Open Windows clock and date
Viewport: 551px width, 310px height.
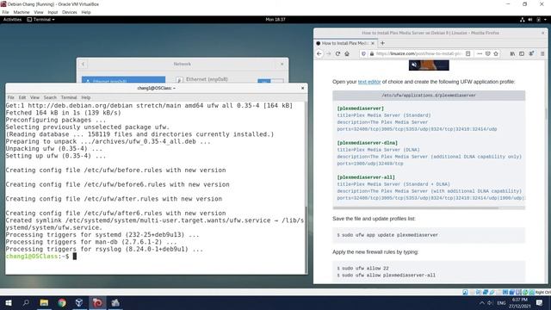click(520, 302)
